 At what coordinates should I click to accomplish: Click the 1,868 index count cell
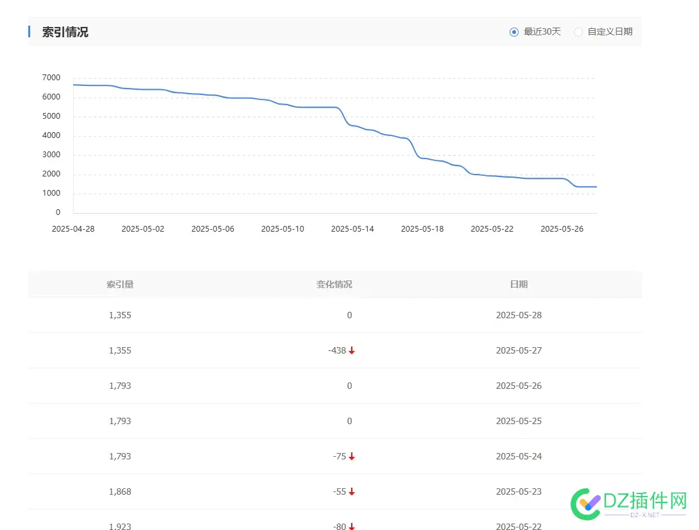(x=120, y=492)
